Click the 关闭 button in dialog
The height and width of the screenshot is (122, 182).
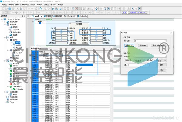pos(162,70)
